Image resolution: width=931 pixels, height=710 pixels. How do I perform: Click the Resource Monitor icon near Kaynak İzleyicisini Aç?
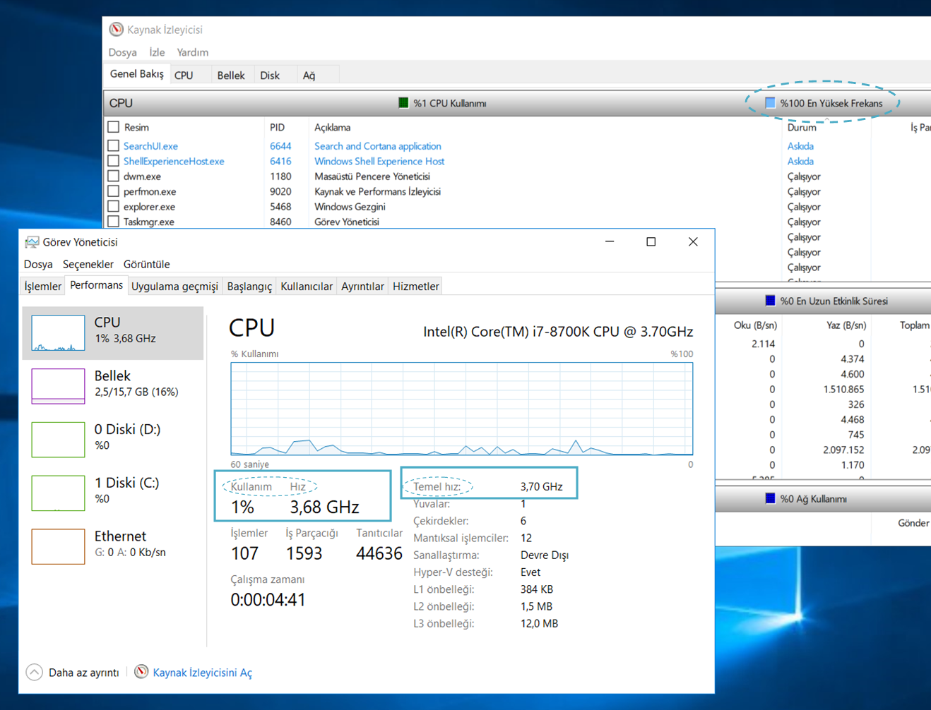click(x=141, y=672)
